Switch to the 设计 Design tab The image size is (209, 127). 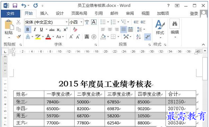pos(59,13)
